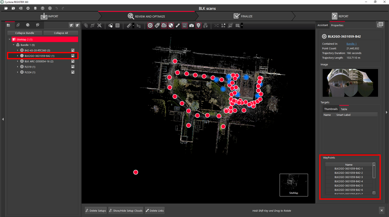
Task: Click the SiteMap minimap thumbnail
Action: point(294,185)
